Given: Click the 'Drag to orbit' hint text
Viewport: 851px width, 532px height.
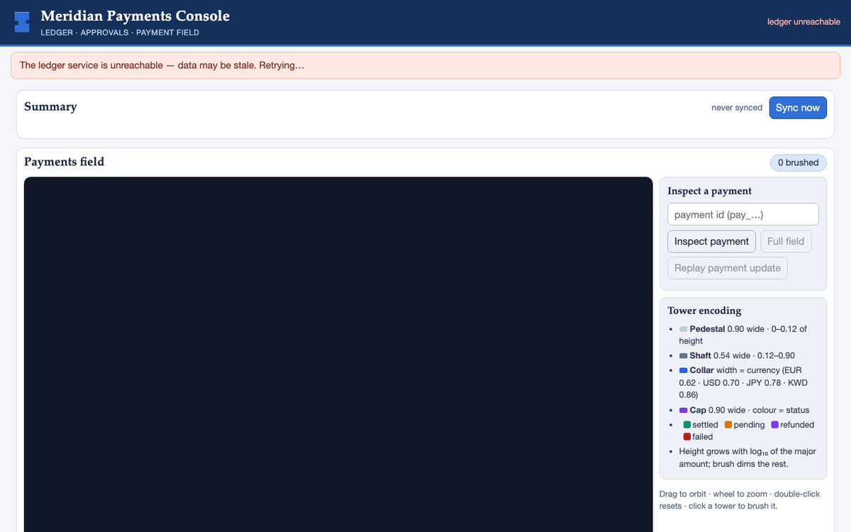Looking at the screenshot, I should click(740, 499).
